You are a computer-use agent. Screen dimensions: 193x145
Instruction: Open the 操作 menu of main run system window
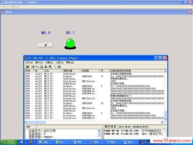15,7
